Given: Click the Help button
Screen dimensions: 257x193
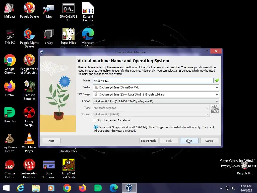Looking at the screenshot, I should 51,141.
